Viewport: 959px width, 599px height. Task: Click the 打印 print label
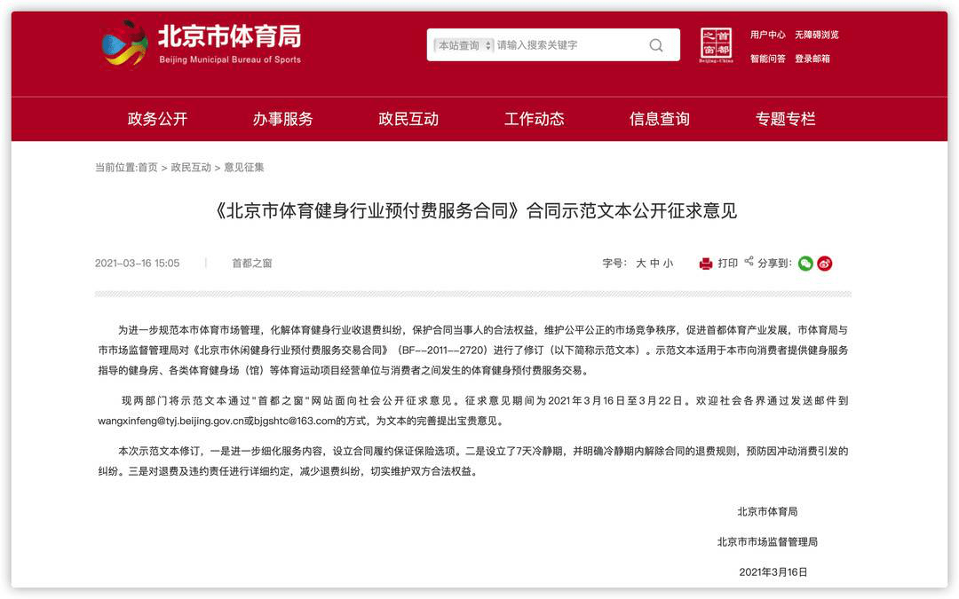728,263
